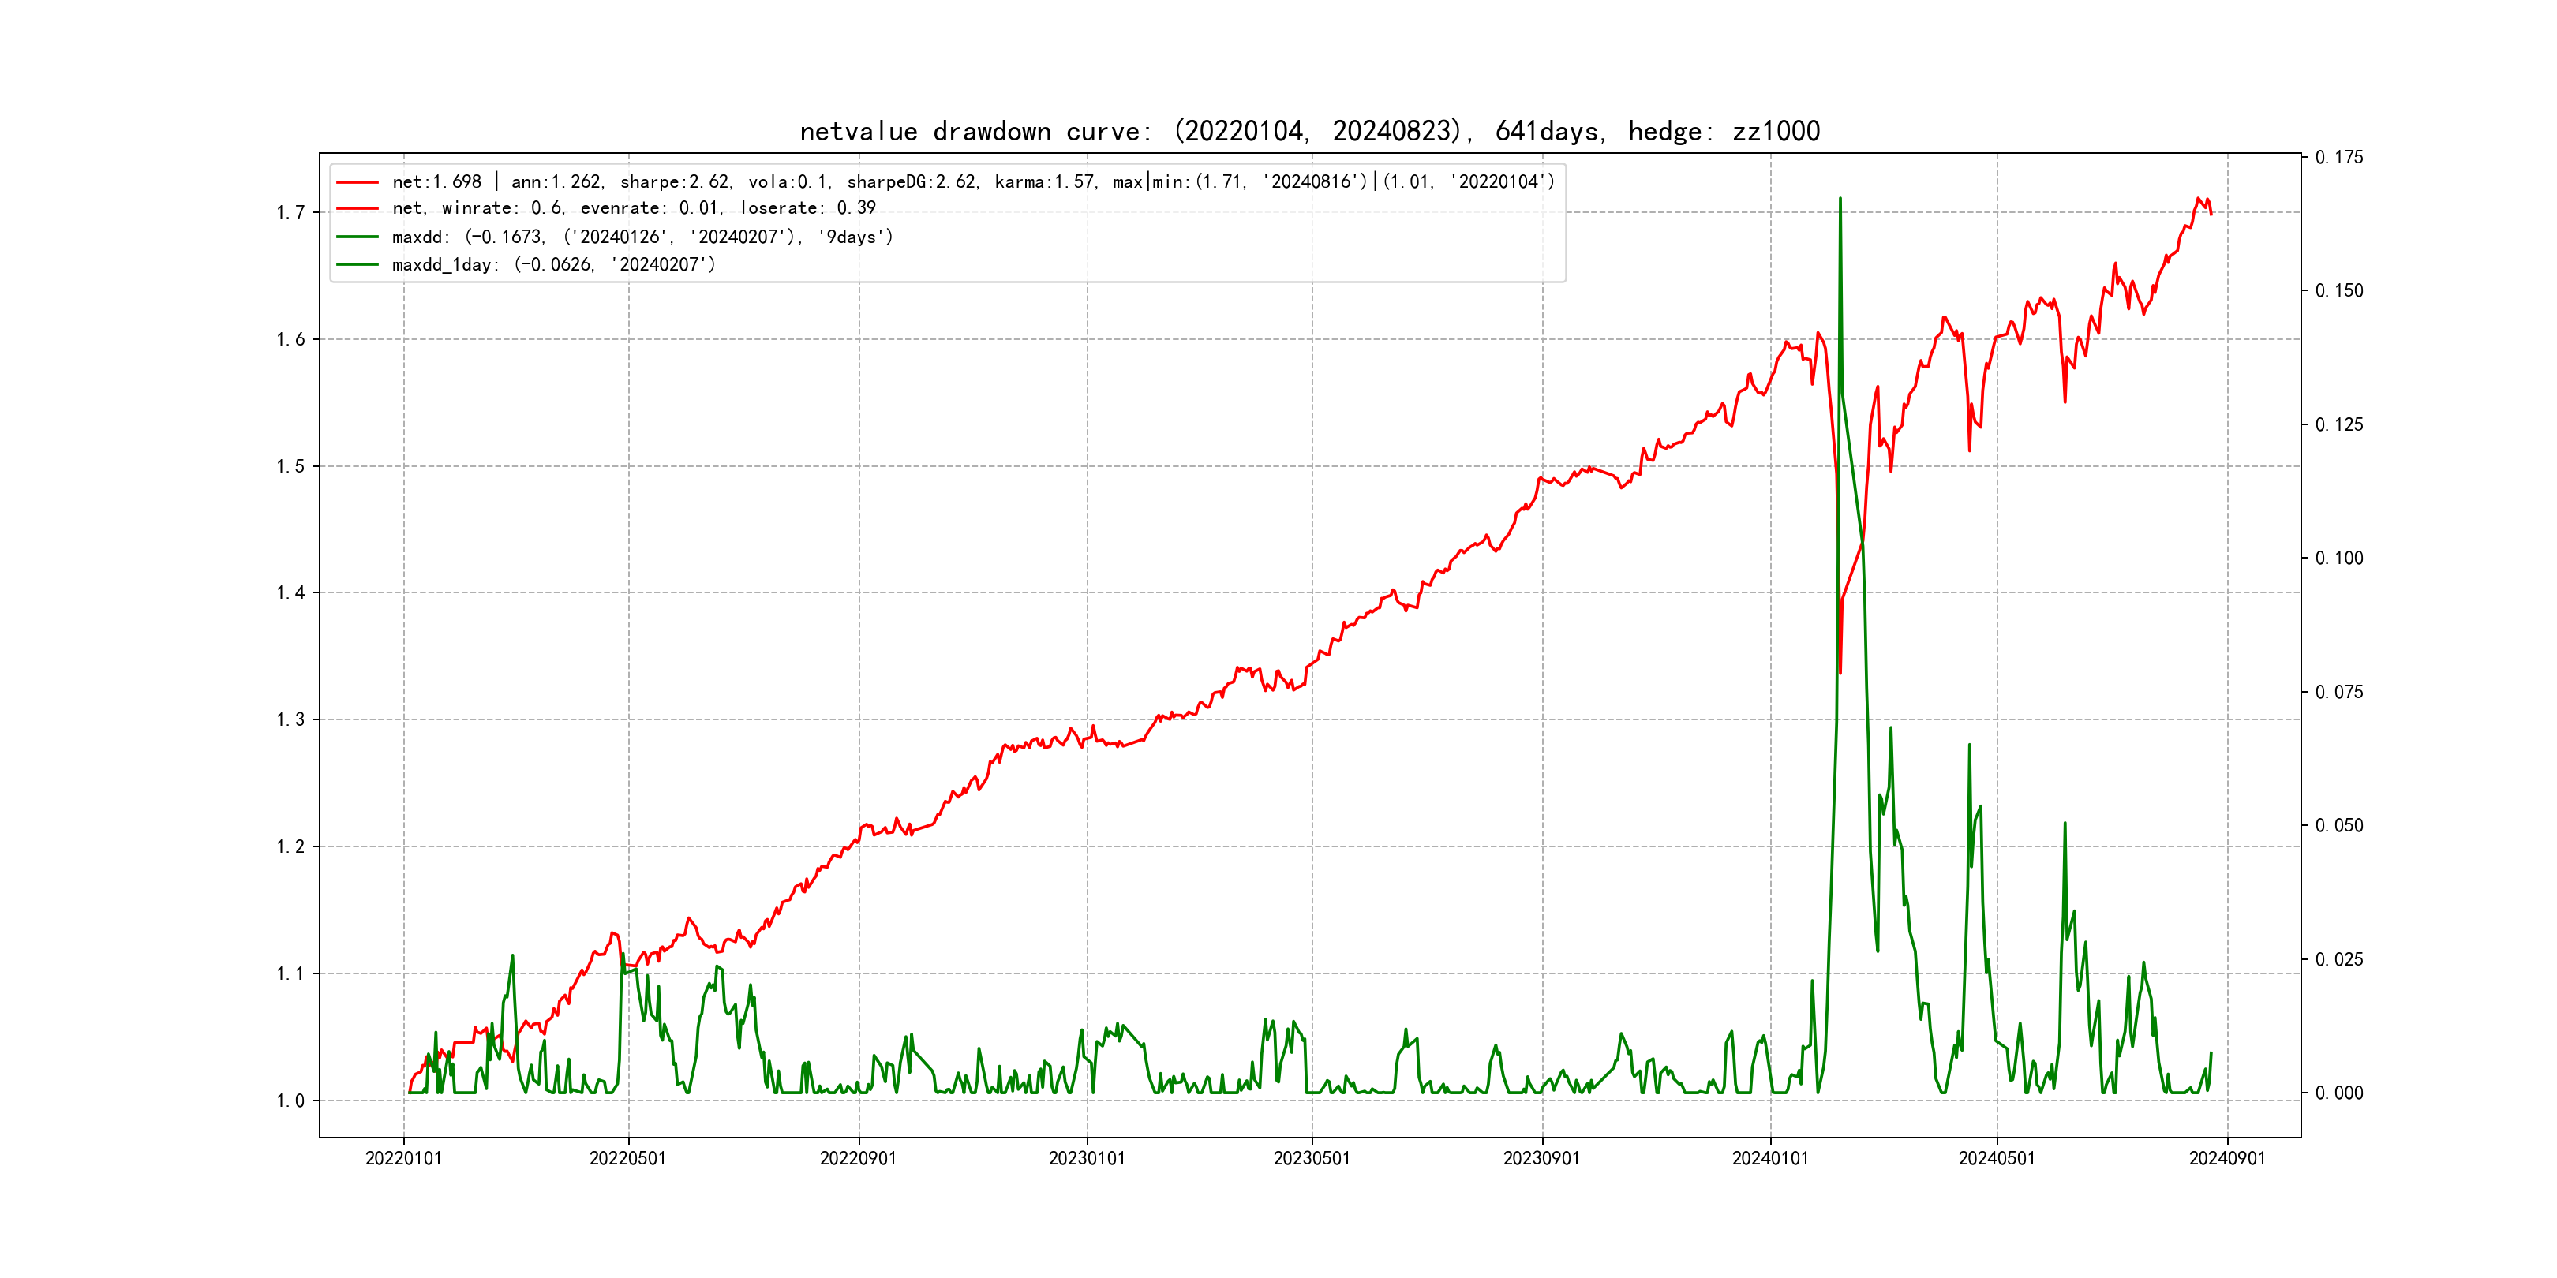Click x-axis label 20230501

coord(1312,1158)
